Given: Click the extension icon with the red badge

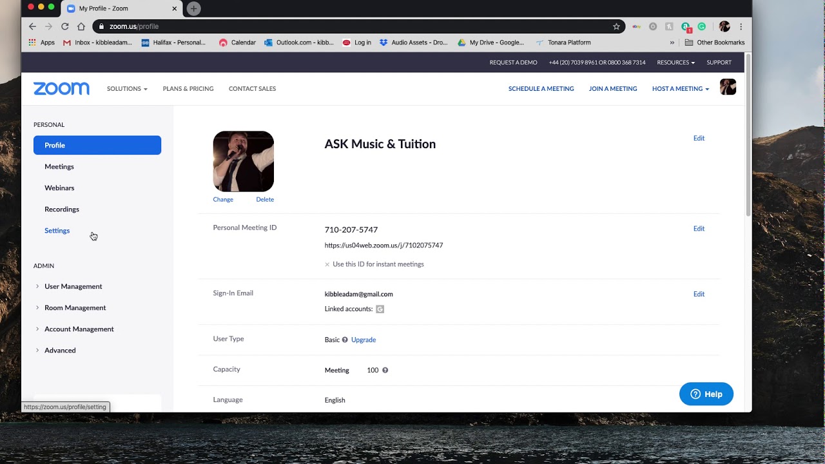Looking at the screenshot, I should coord(686,27).
